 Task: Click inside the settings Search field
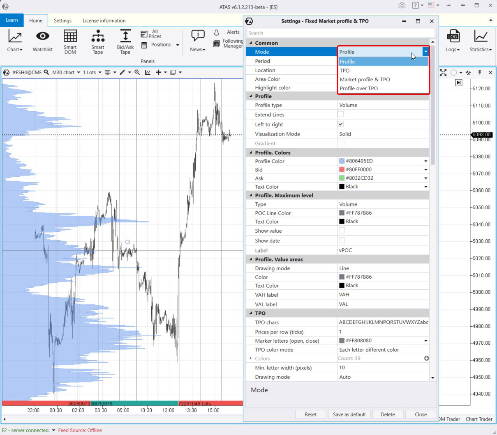coord(340,32)
